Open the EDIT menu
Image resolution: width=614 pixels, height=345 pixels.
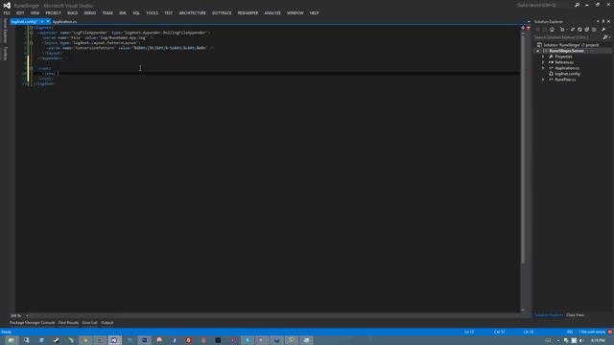click(x=20, y=12)
